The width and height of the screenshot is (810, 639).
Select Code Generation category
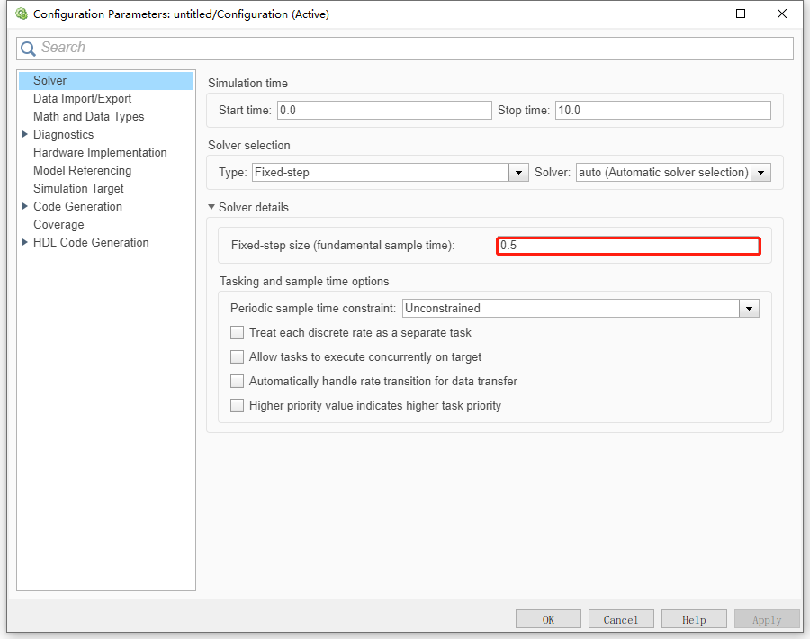click(77, 207)
